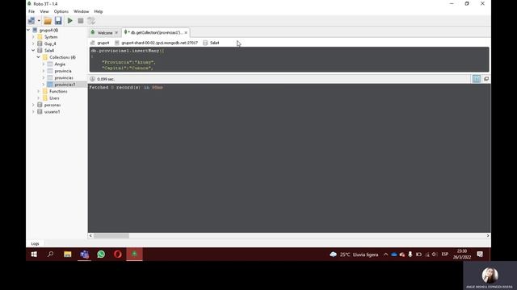Click the Sala4 database label in query bar
Image resolution: width=517 pixels, height=290 pixels.
[215, 43]
